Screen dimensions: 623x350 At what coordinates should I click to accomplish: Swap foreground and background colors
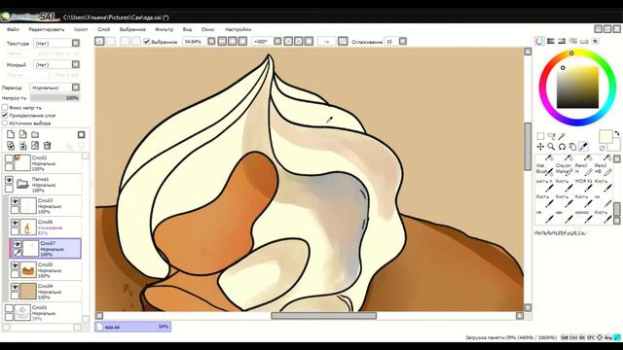click(616, 134)
